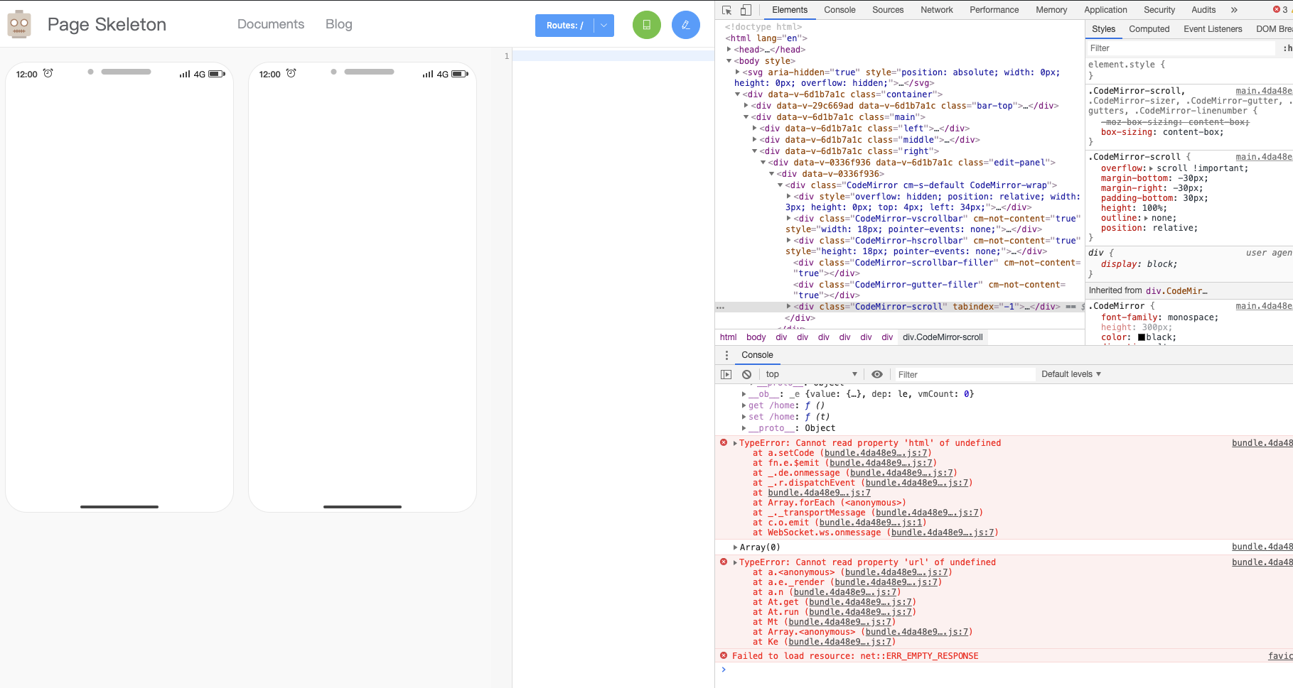1293x688 pixels.
Task: Click div.CodeMirror-scroll breadcrumb
Action: (x=943, y=337)
